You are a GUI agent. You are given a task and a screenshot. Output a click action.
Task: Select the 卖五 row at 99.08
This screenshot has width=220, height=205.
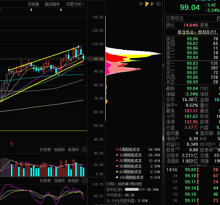pyautogui.click(x=192, y=39)
